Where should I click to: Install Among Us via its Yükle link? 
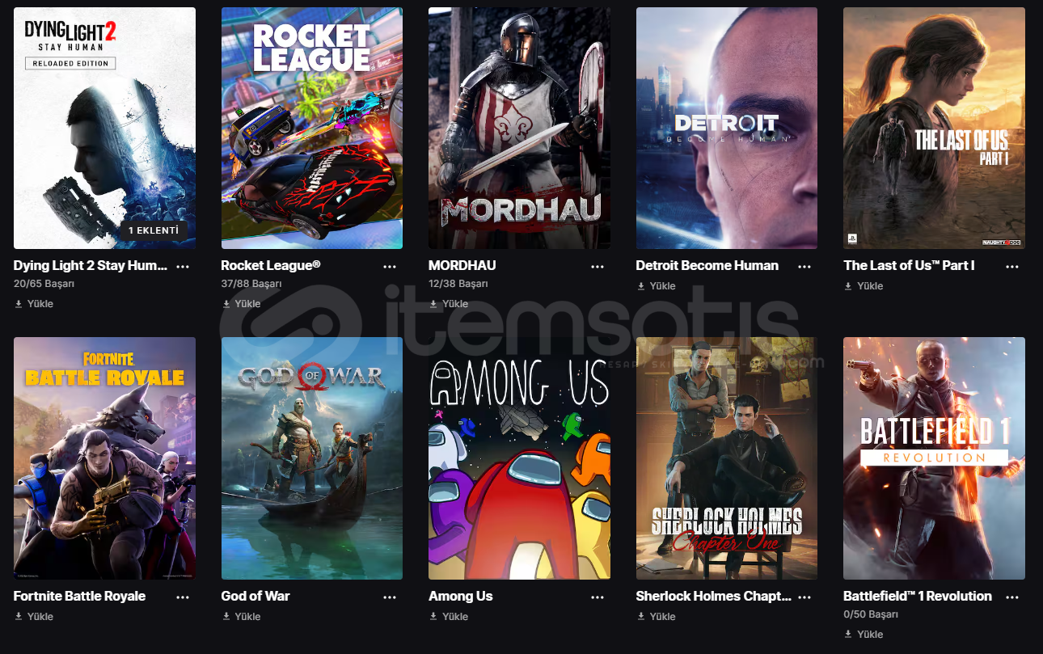[449, 616]
